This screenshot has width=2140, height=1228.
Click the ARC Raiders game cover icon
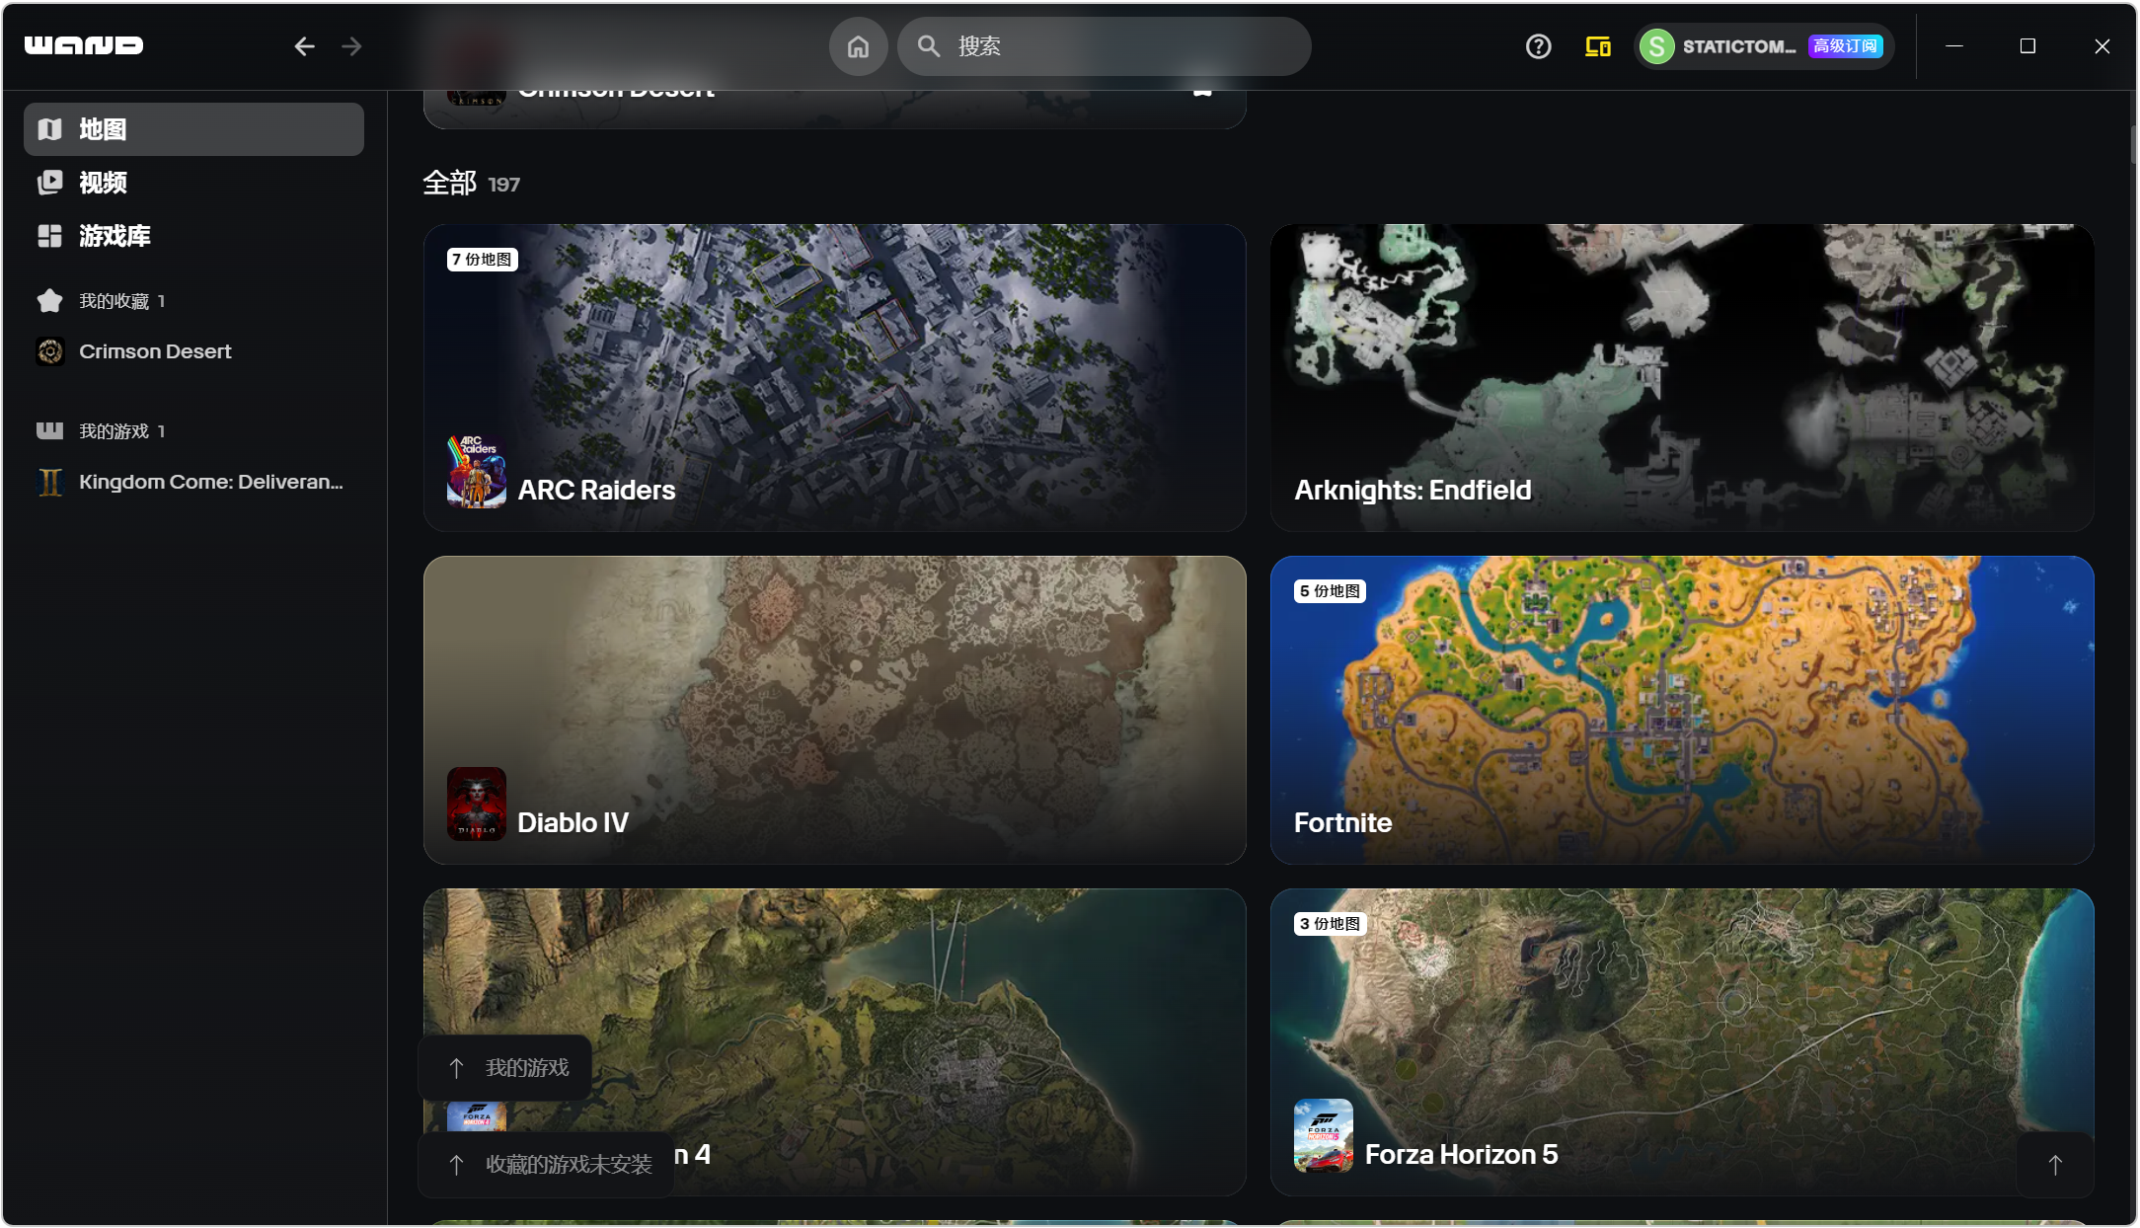(x=477, y=473)
